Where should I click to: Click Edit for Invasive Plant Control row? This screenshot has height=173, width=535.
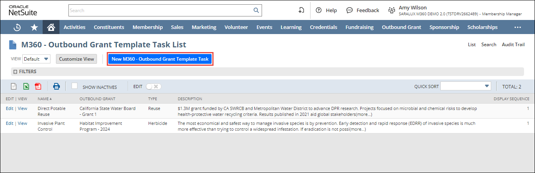(9, 123)
